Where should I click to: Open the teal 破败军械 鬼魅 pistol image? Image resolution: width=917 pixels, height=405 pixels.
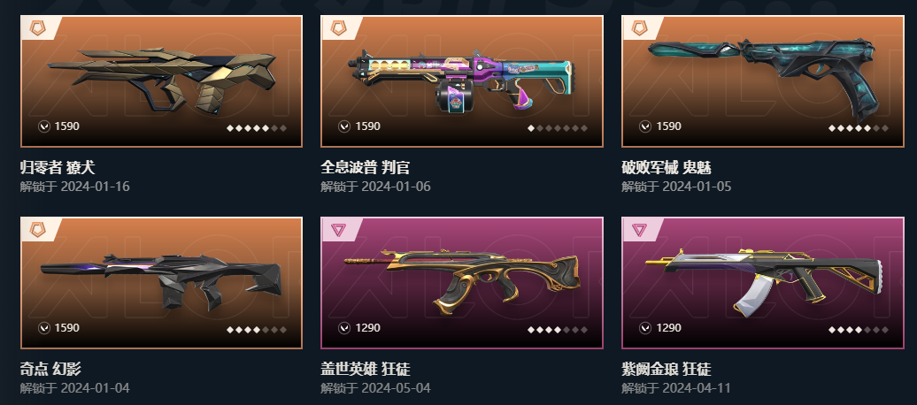click(767, 75)
